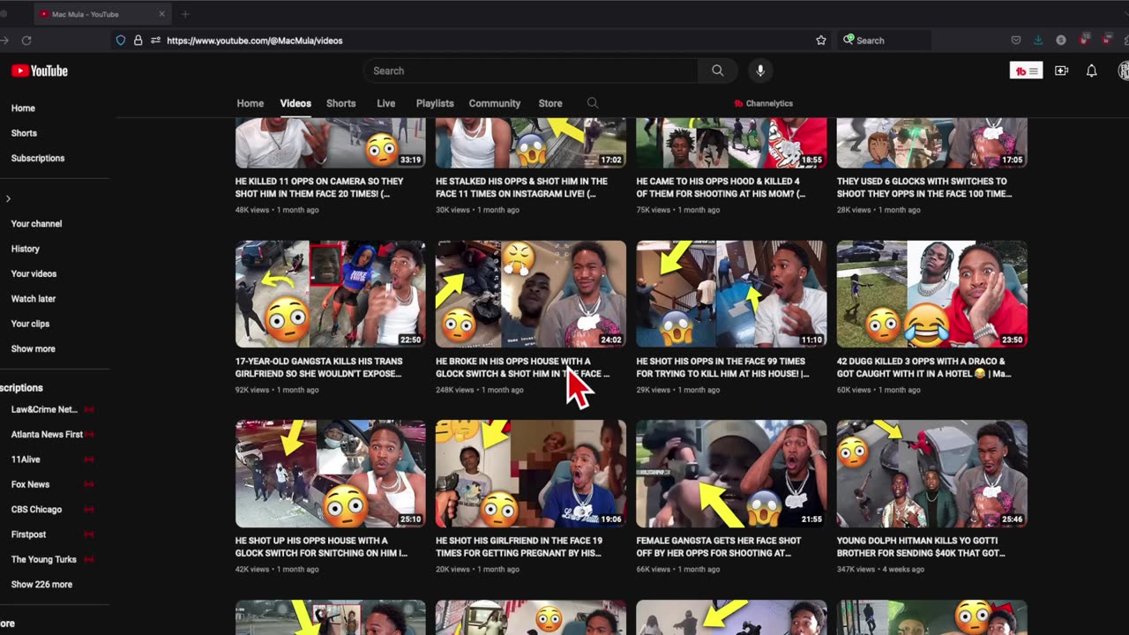Open the notifications bell
Image resolution: width=1129 pixels, height=635 pixels.
tap(1091, 71)
